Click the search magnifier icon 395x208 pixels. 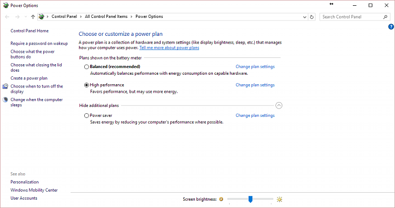[385, 17]
